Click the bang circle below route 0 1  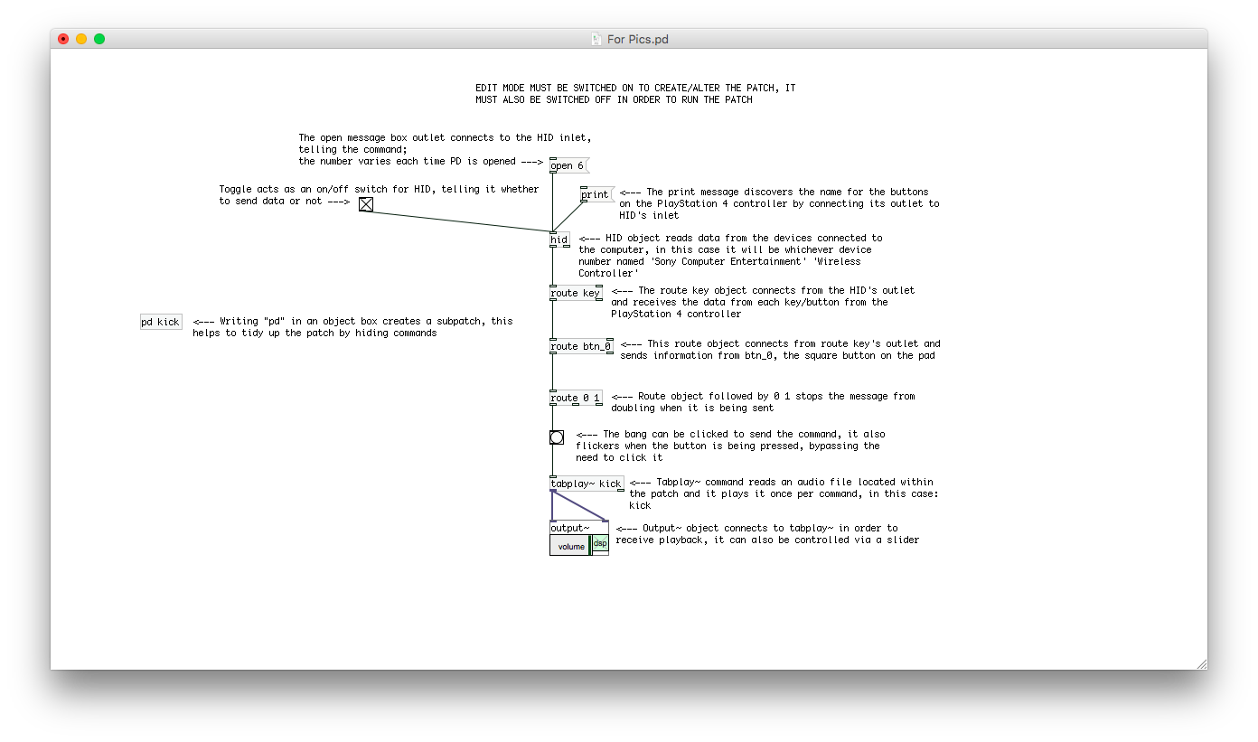(x=557, y=437)
